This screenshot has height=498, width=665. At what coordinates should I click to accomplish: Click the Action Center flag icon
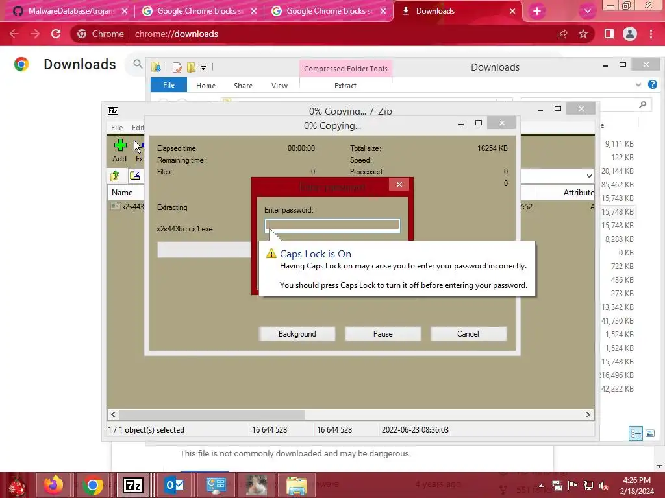click(x=573, y=485)
